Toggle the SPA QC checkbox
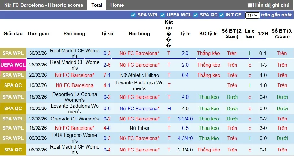This screenshot has width=294, height=156. (x=195, y=15)
